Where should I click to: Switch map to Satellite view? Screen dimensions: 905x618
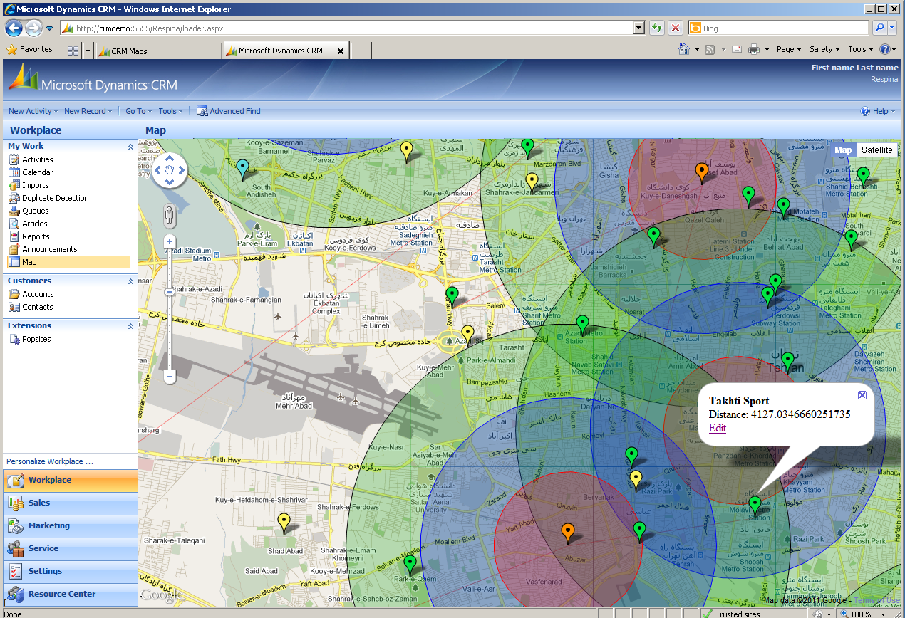[x=876, y=150]
